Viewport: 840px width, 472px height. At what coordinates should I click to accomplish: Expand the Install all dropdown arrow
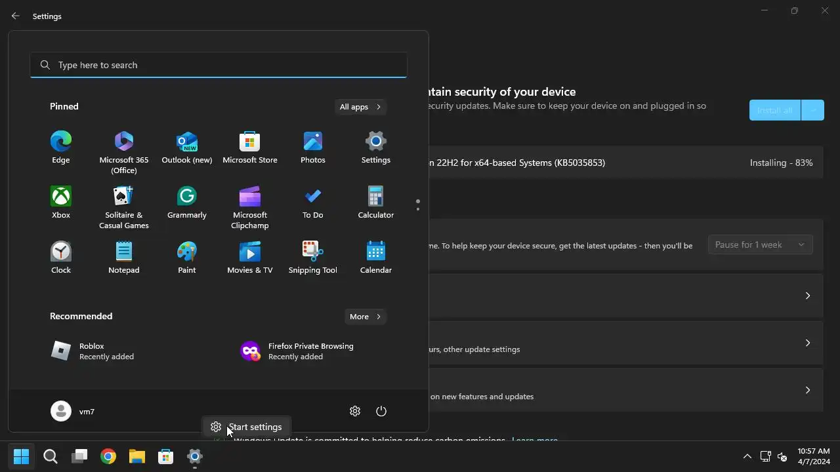813,110
